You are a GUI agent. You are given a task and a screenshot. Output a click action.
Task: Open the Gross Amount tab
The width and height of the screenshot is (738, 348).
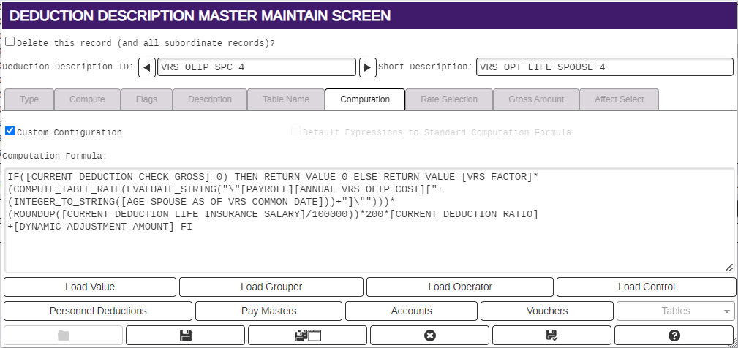click(536, 99)
